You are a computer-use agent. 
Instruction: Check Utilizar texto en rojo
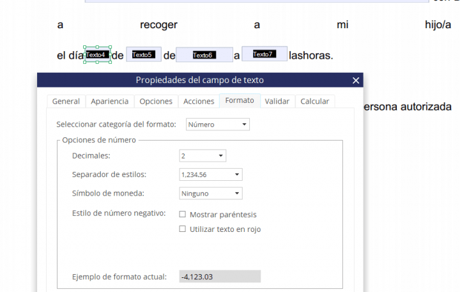click(x=183, y=229)
